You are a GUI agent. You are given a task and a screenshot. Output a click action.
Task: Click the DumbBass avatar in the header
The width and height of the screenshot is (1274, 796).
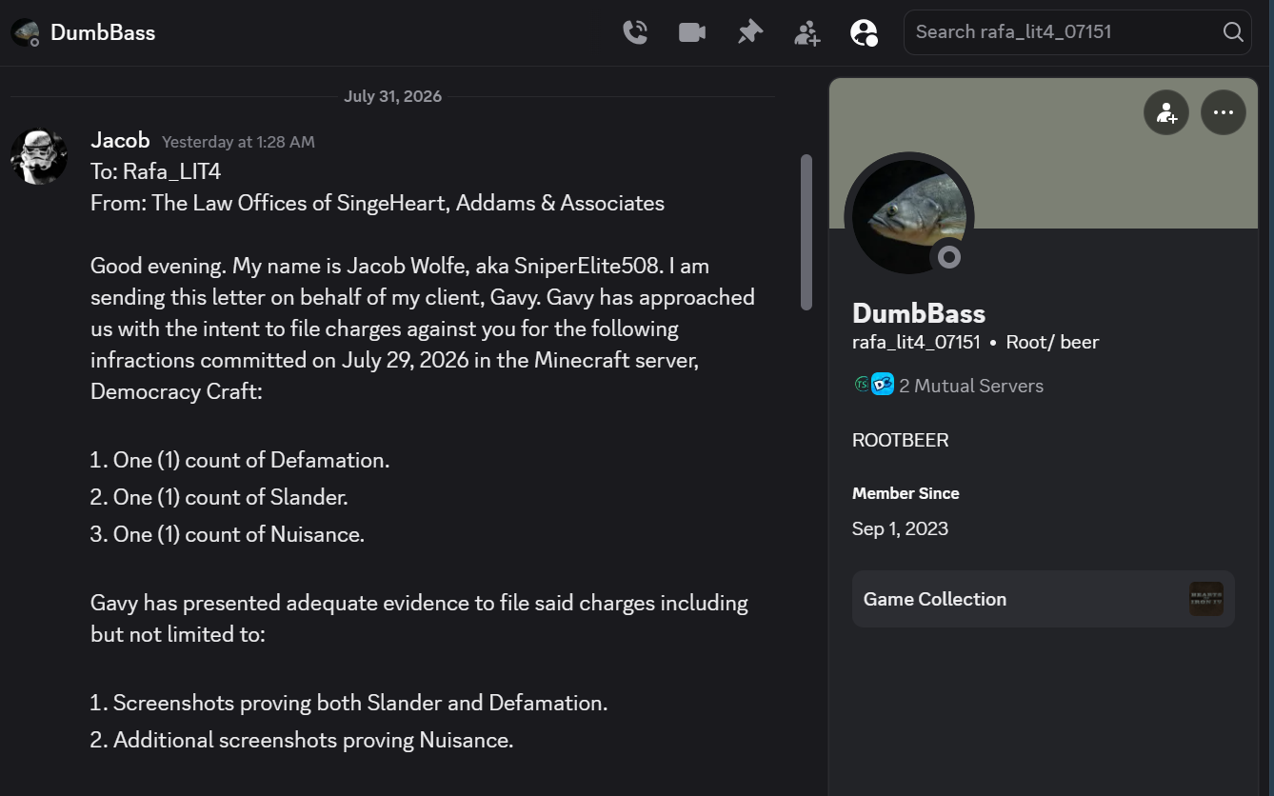26,32
